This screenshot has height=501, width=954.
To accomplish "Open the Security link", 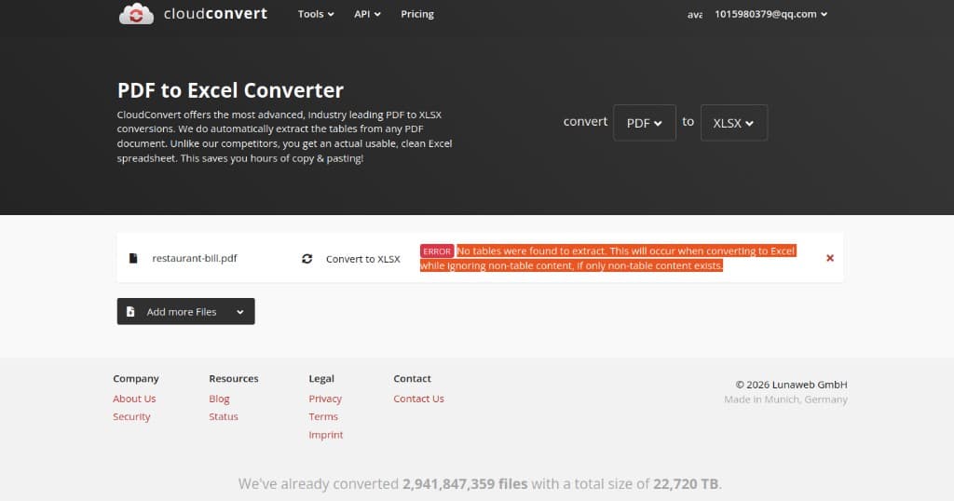I will click(131, 416).
